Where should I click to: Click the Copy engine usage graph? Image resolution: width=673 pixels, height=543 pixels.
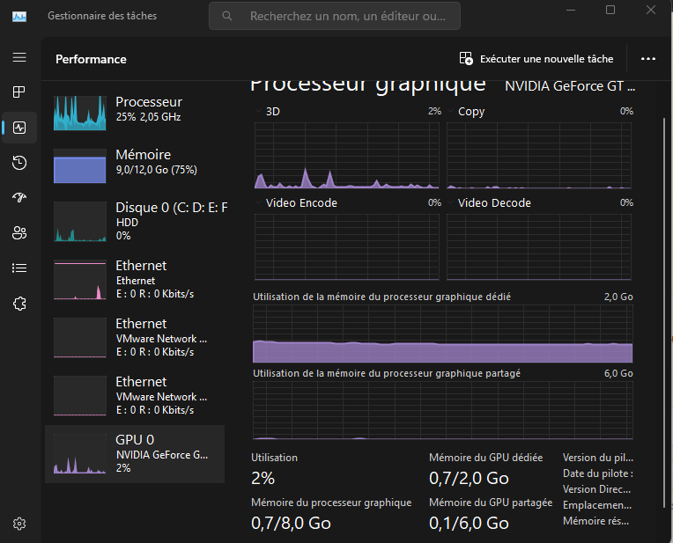click(x=539, y=155)
